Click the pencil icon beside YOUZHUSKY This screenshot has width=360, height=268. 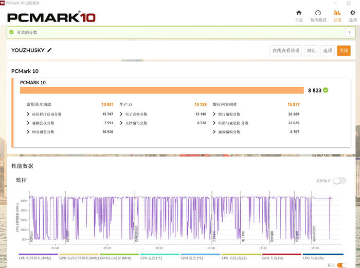(49, 50)
